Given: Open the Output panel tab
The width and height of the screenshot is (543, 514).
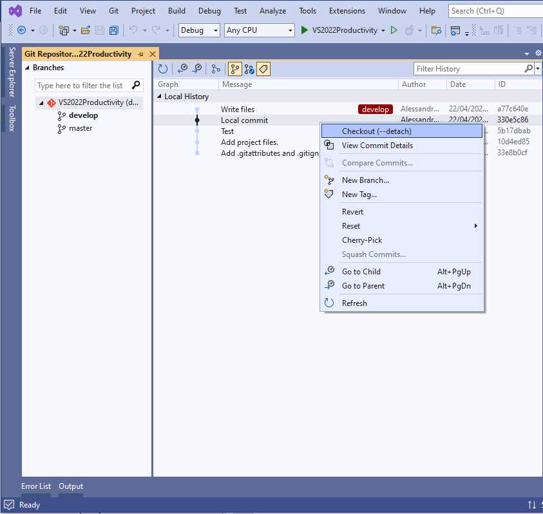Looking at the screenshot, I should pyautogui.click(x=71, y=486).
